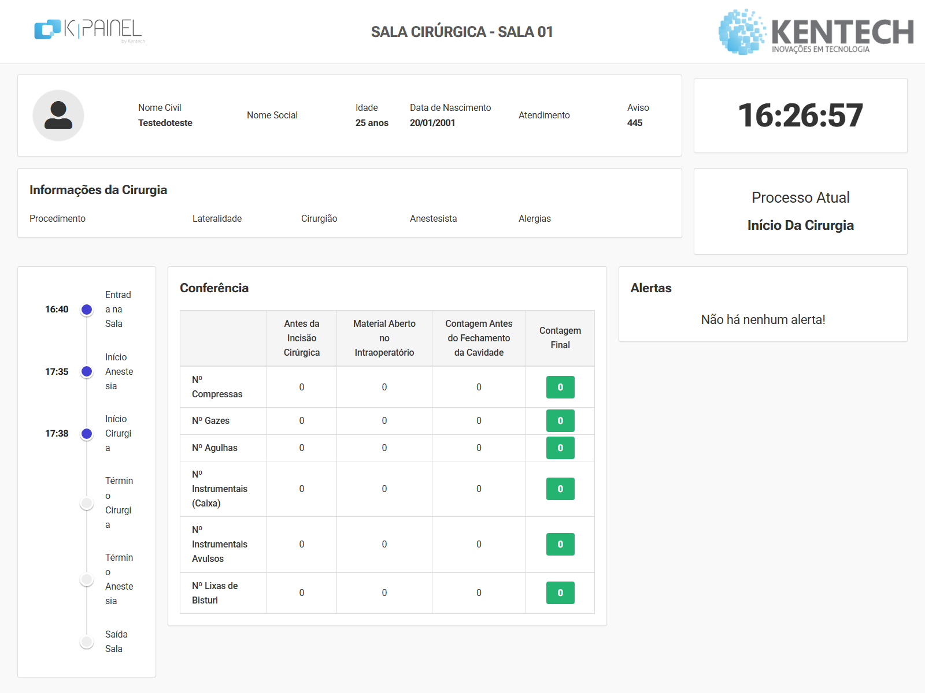Viewport: 925px width, 693px height.
Task: Click Contagem Final button for Gazes
Action: click(x=560, y=420)
